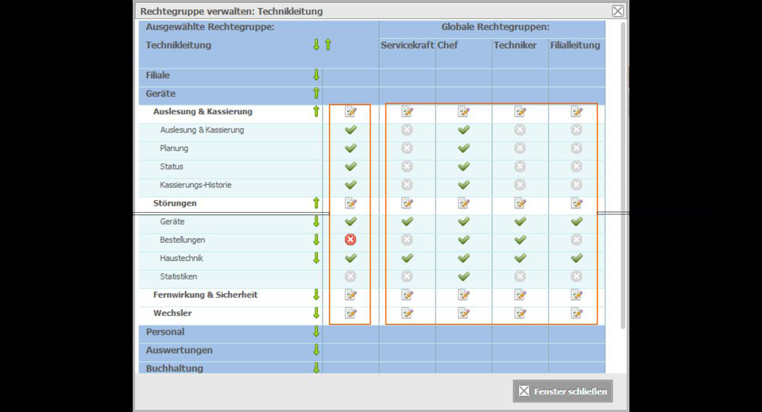This screenshot has height=412, width=762.
Task: Click edit icon for Auslesung & Kassierung under Techniker
Action: pos(520,112)
